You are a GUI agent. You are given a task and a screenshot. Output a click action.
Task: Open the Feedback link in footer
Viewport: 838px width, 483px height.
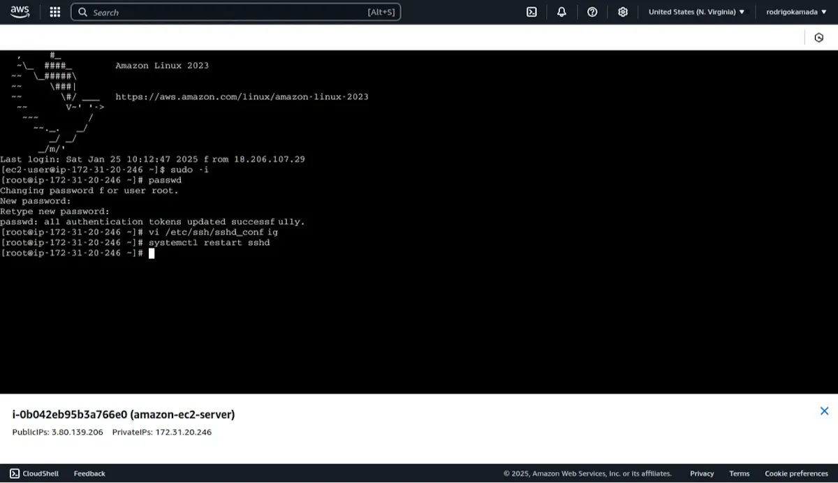pyautogui.click(x=89, y=473)
